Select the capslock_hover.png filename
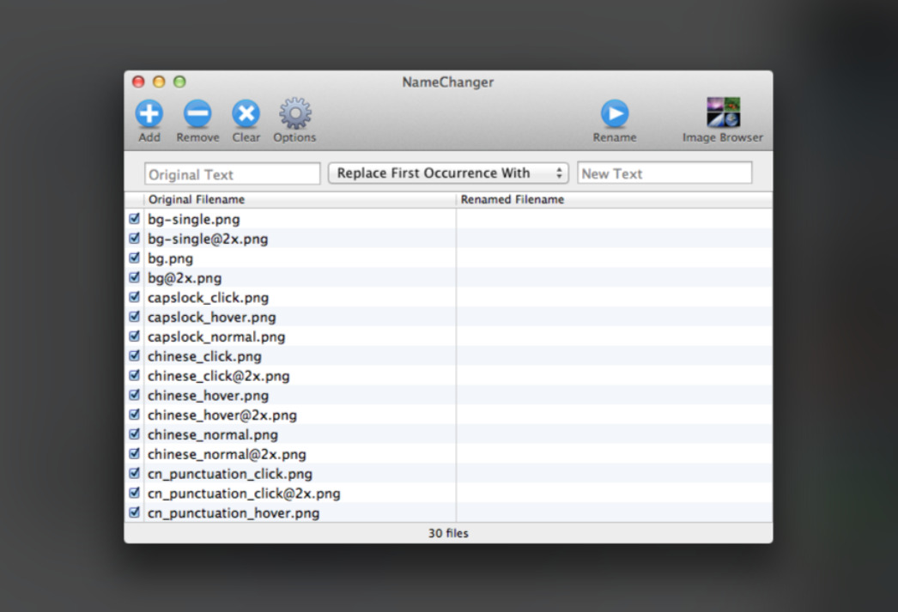898x612 pixels. tap(211, 318)
